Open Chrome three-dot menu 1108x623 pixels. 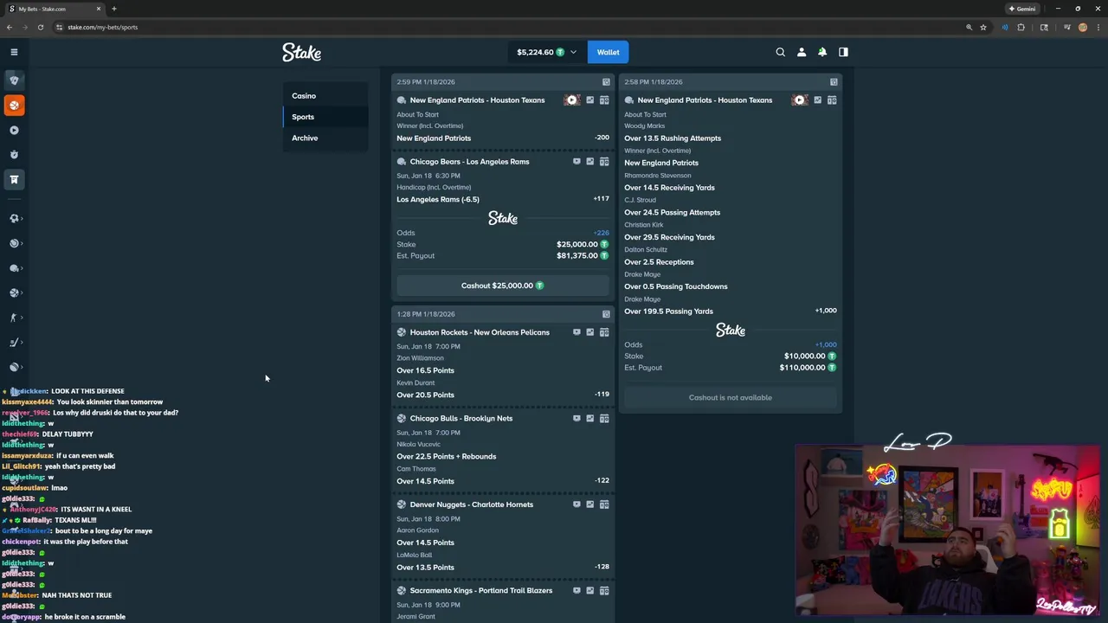1098,27
